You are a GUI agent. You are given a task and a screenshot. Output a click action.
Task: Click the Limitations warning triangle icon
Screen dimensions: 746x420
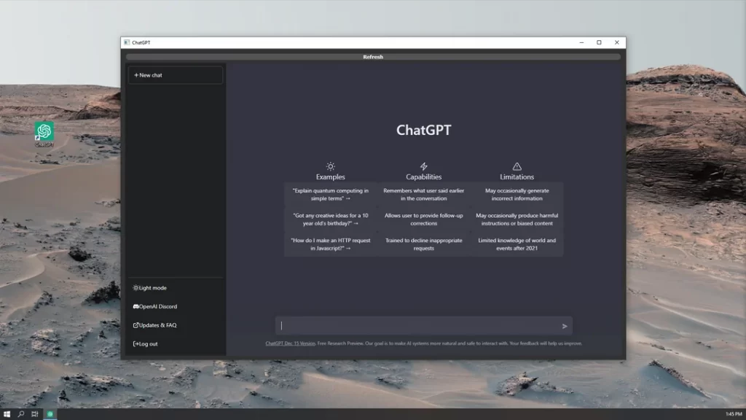[517, 166]
